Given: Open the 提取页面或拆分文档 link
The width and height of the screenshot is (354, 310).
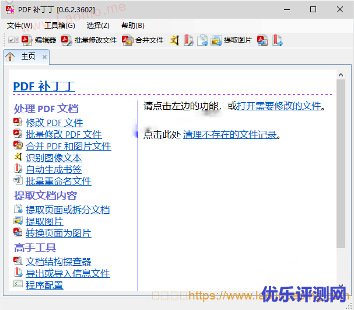Looking at the screenshot, I should pyautogui.click(x=68, y=210).
